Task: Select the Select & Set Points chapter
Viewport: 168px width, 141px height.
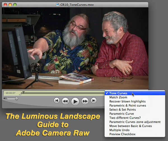Action: click(x=135, y=110)
